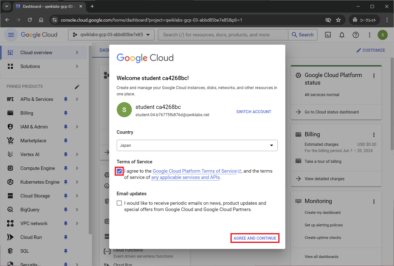Open the browser tab search dropdown
Viewport: 394px width, 266px height.
click(7, 6)
